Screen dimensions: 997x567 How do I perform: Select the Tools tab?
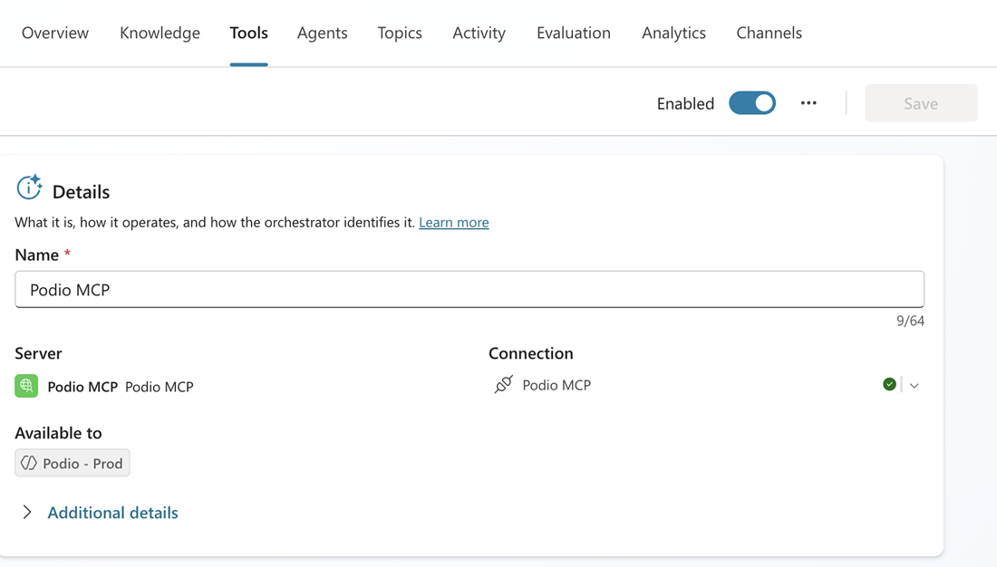coord(248,33)
